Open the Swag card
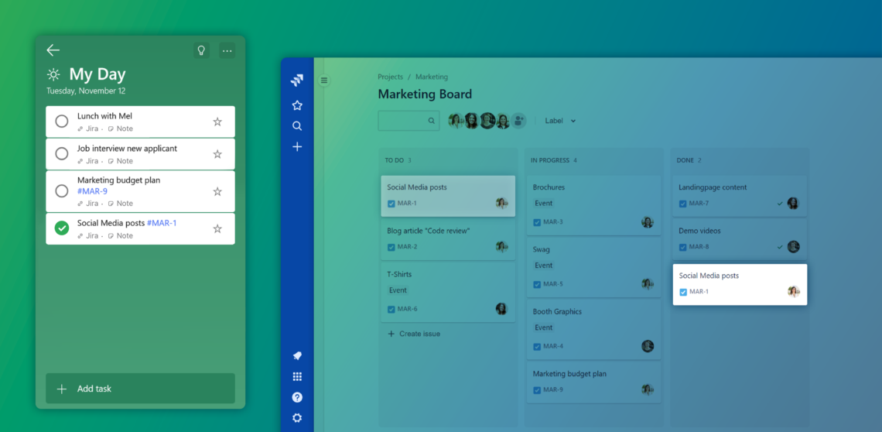882x432 pixels. click(x=593, y=267)
